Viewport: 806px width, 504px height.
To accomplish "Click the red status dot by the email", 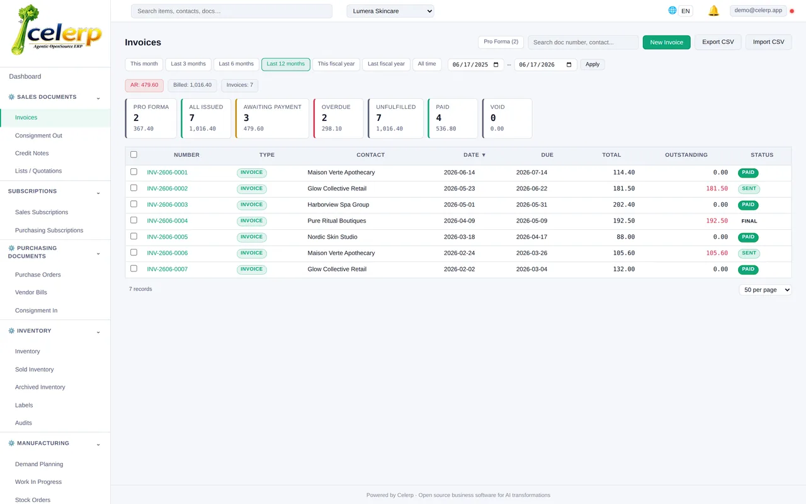I will coord(792,11).
